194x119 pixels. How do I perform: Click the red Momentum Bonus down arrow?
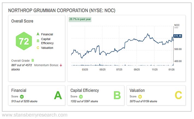[x=61, y=65]
